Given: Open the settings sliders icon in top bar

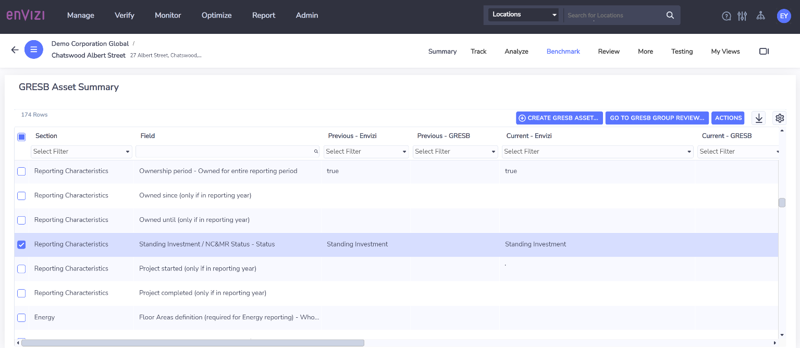Looking at the screenshot, I should point(742,16).
